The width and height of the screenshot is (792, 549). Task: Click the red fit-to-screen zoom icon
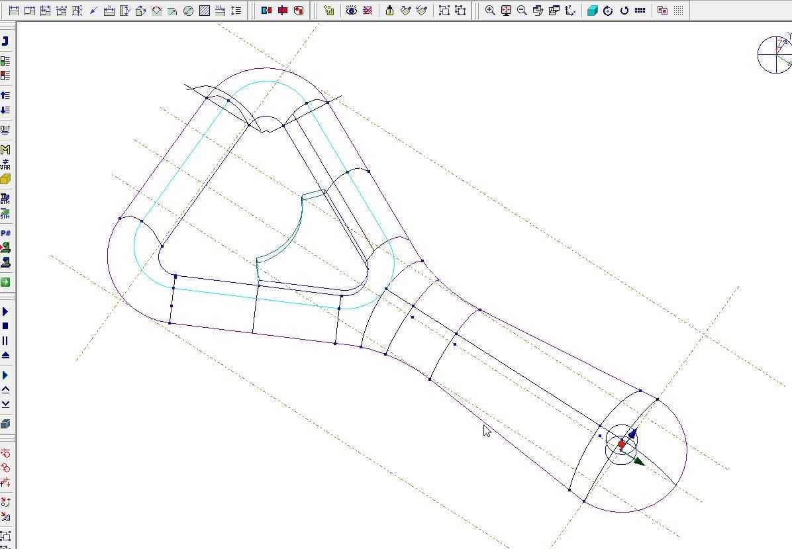tap(506, 10)
